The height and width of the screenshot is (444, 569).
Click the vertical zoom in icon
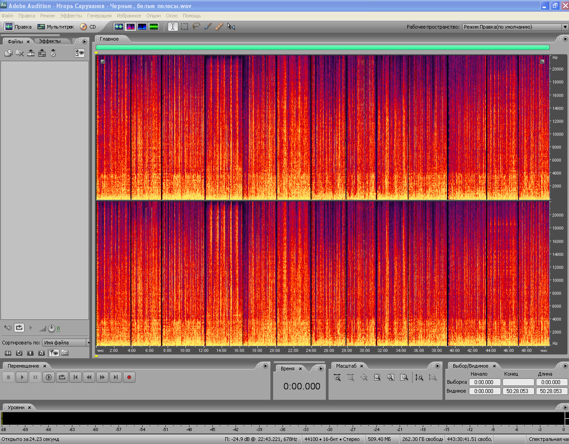[419, 377]
